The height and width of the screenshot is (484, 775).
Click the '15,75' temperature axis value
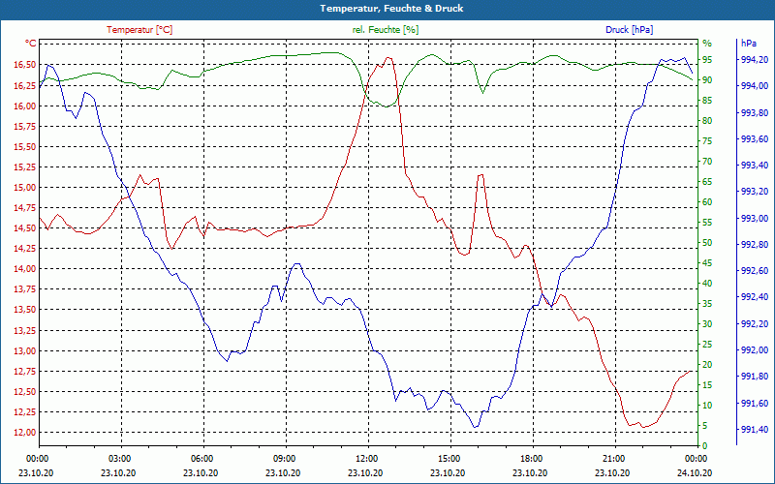(x=23, y=127)
